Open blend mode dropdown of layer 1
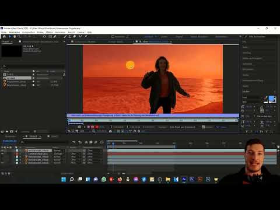The height and width of the screenshot is (210, 280). (x=59, y=150)
